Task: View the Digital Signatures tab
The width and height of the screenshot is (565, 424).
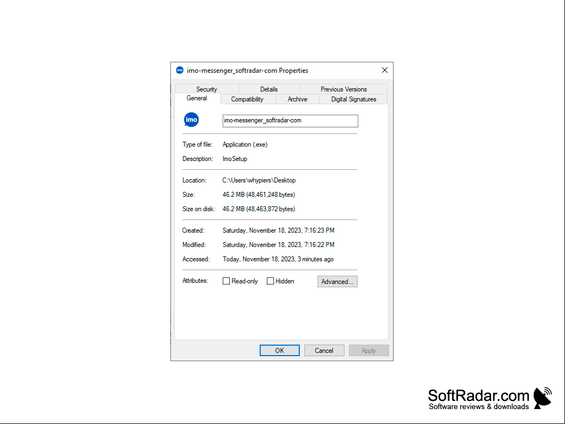Action: coord(353,99)
